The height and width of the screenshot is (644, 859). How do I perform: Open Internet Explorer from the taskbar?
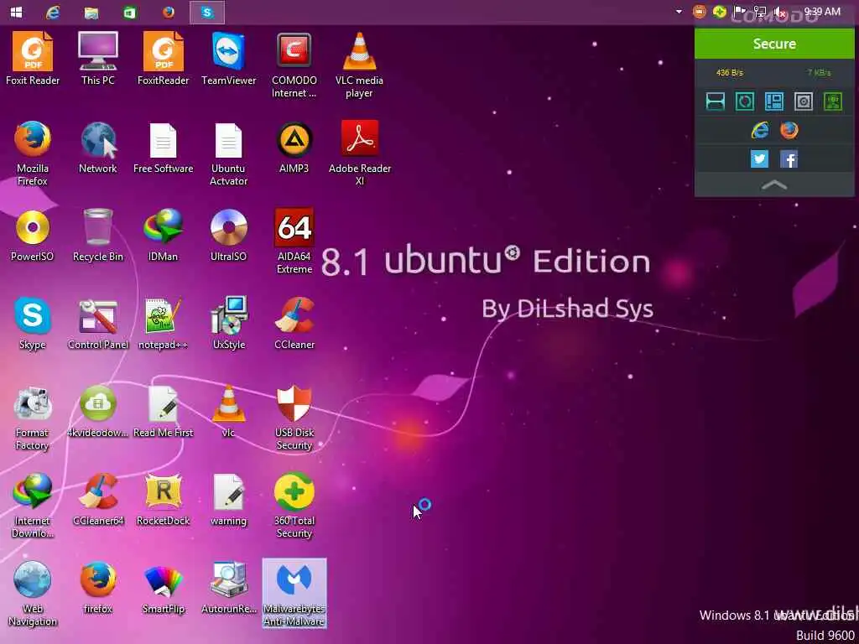click(x=53, y=12)
